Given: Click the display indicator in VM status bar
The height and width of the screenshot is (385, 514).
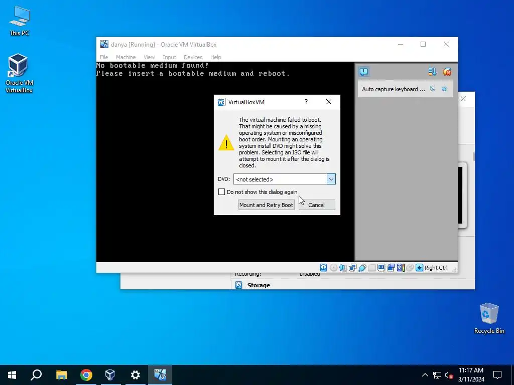Looking at the screenshot, I should coord(381,268).
